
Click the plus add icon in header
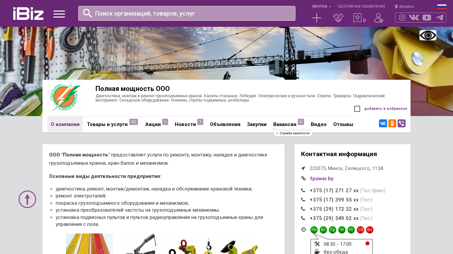(317, 18)
